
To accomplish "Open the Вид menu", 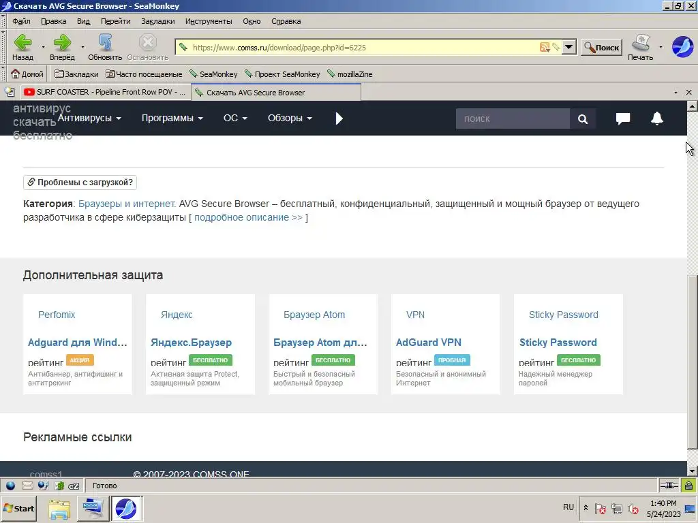I will [83, 21].
